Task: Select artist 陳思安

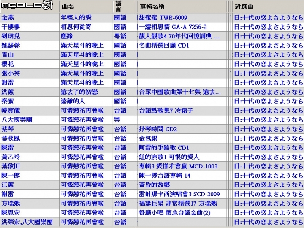Action: coord(11,213)
